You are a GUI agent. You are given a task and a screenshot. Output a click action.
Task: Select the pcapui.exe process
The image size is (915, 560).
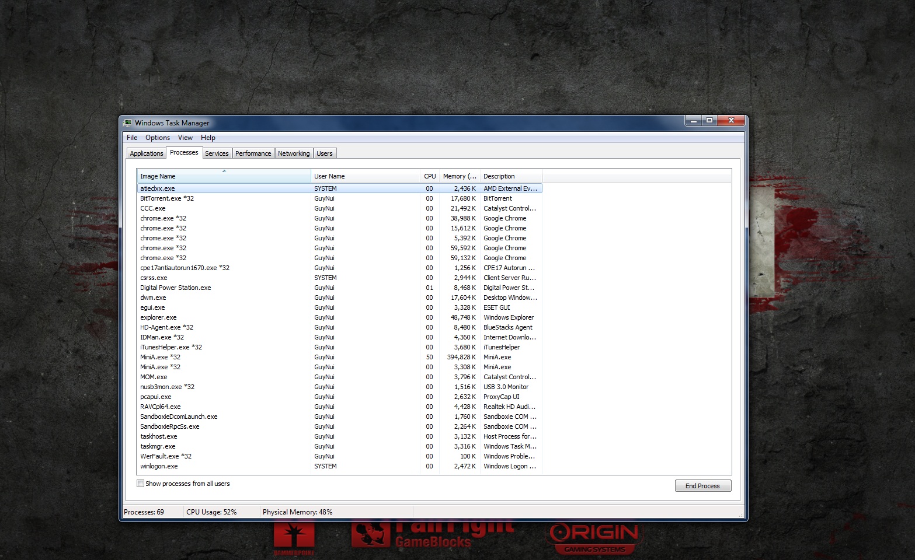coord(340,397)
